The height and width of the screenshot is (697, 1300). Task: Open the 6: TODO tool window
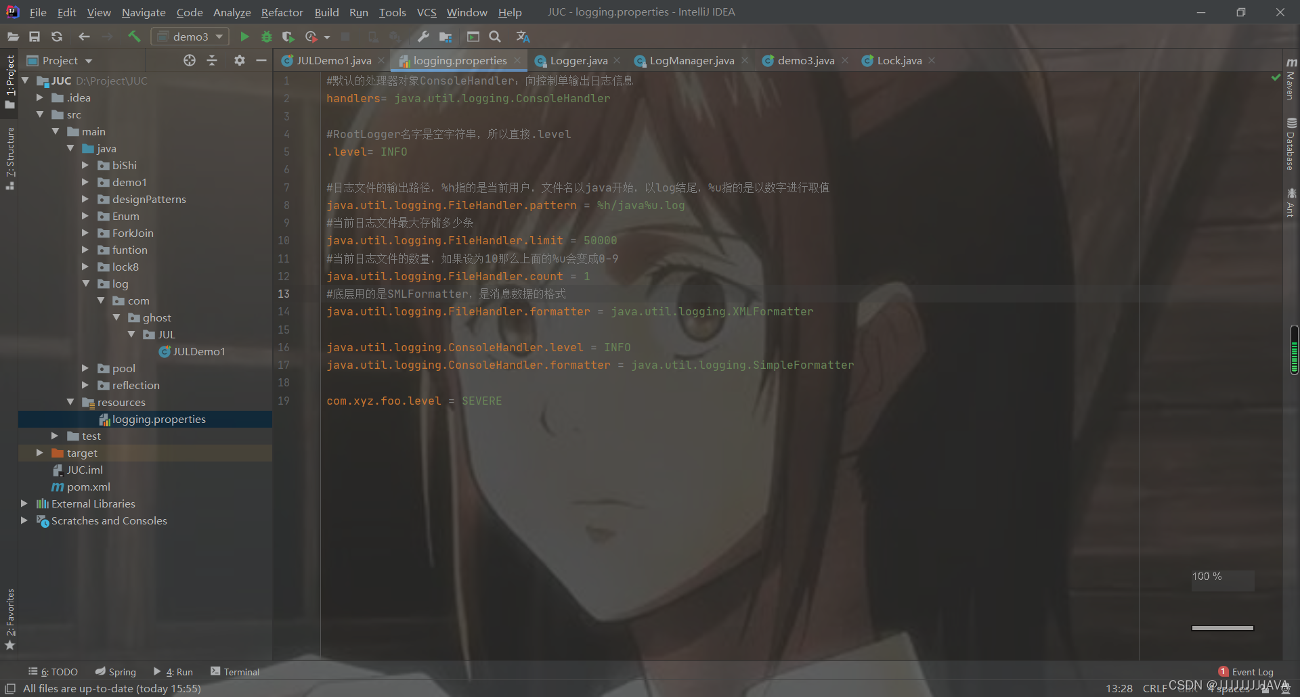[53, 671]
